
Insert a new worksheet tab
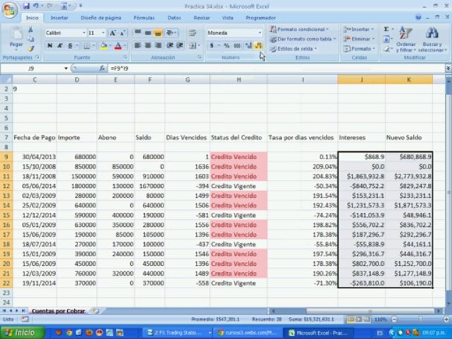point(96,311)
